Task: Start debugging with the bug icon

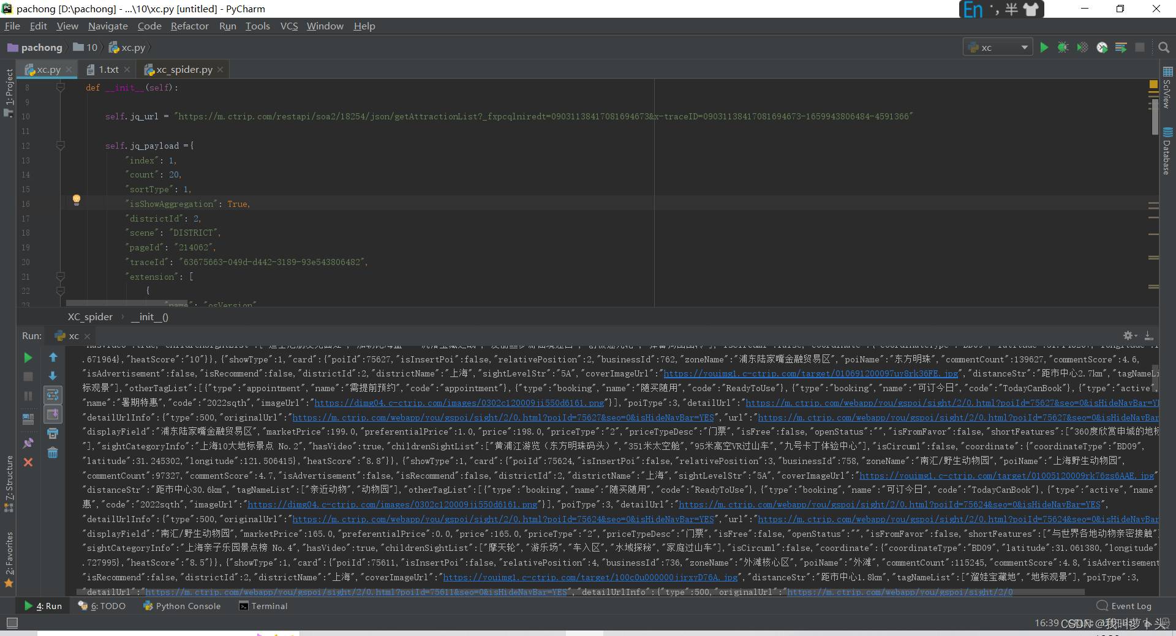Action: pyautogui.click(x=1063, y=47)
